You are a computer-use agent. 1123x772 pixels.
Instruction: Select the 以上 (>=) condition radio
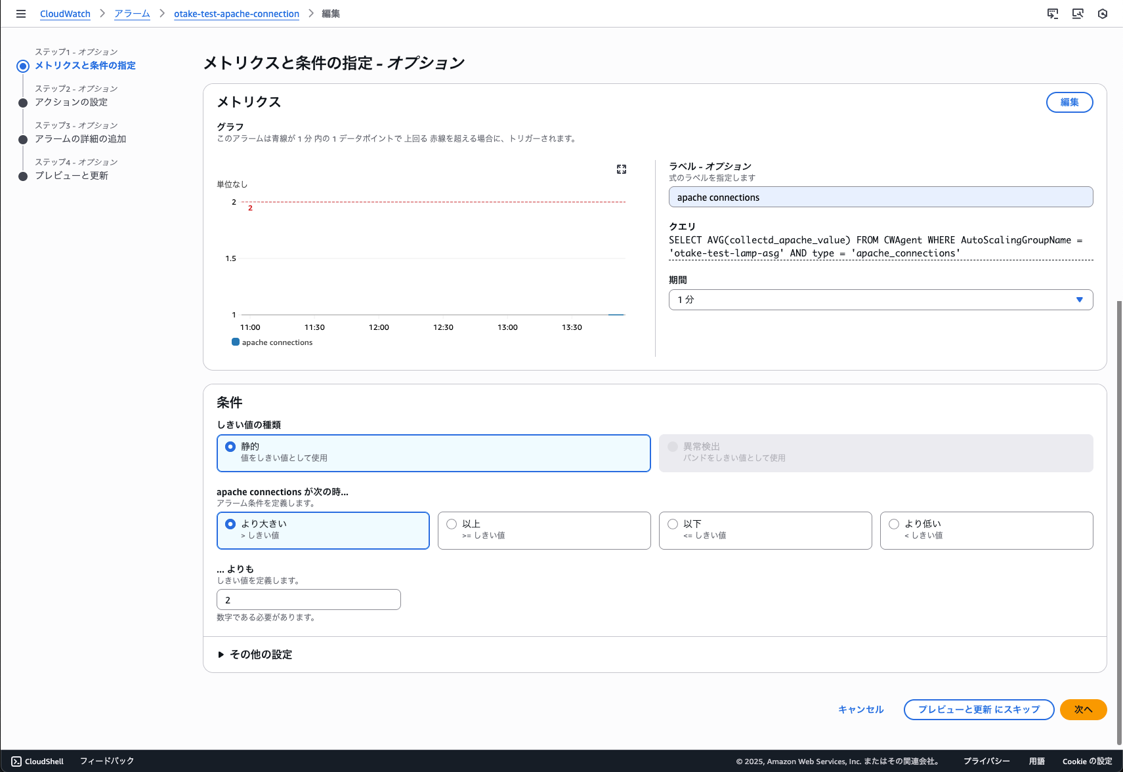[452, 524]
